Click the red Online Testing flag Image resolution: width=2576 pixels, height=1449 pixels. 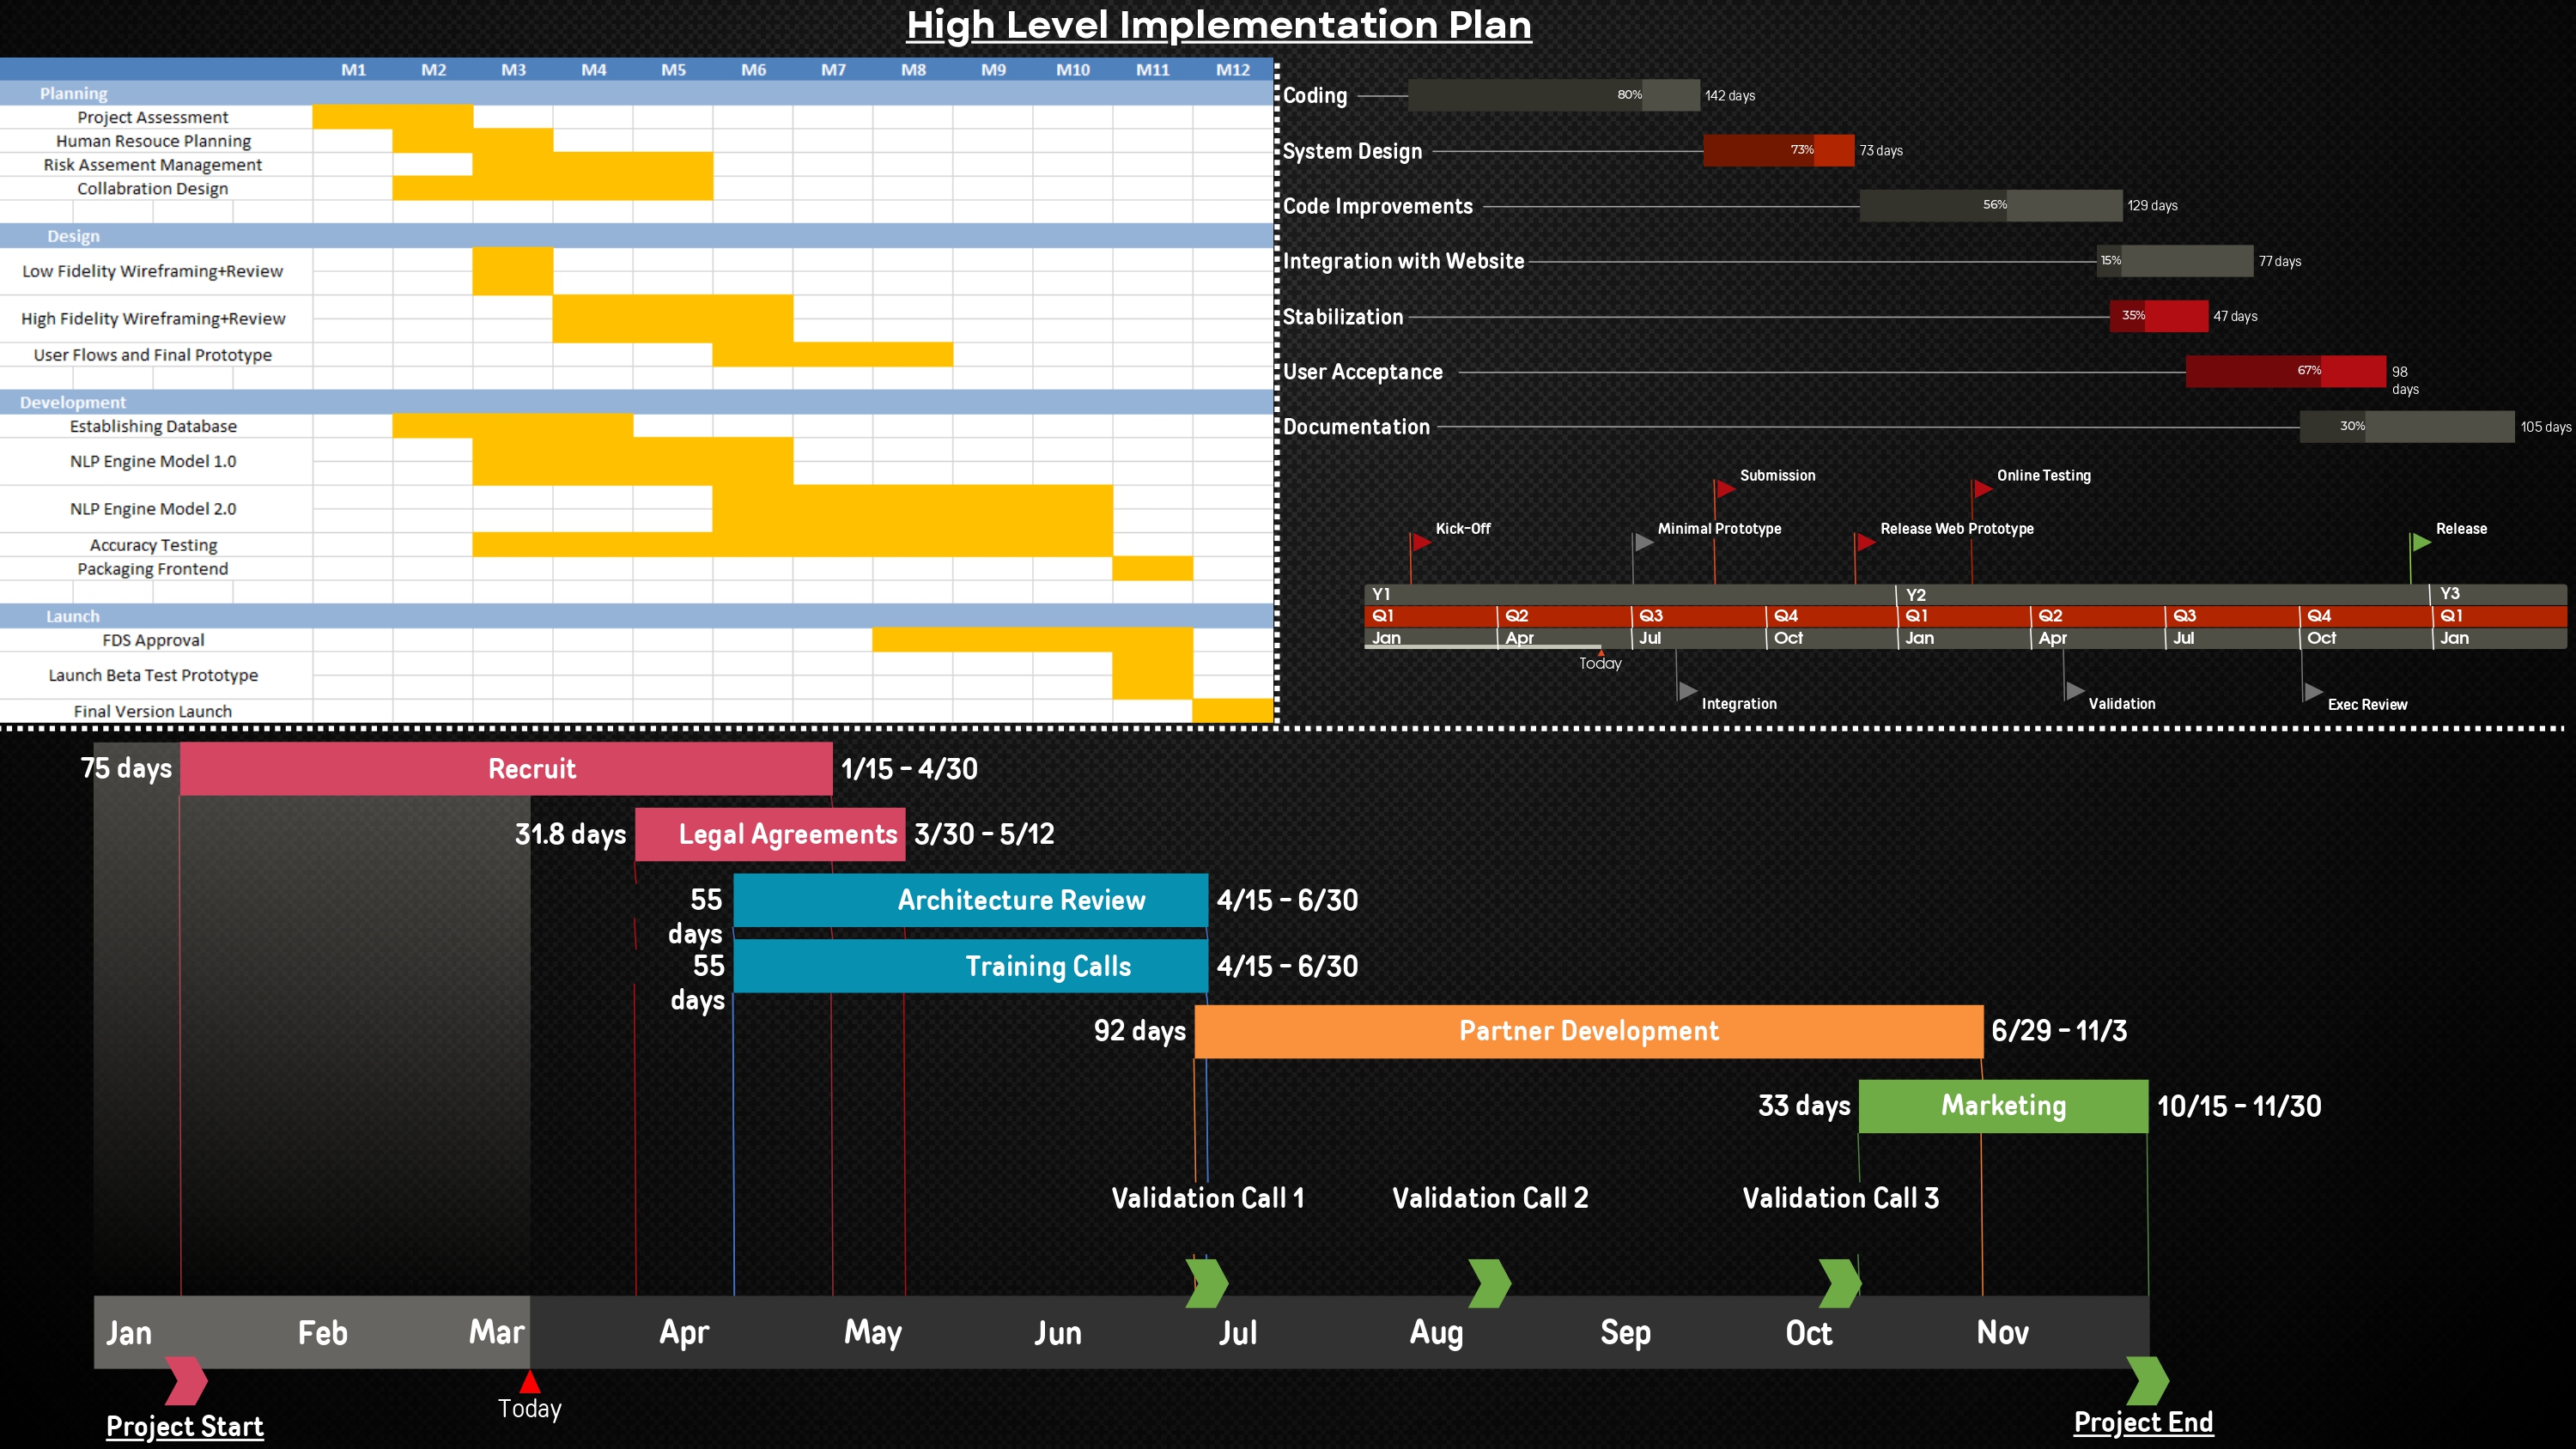tap(1982, 489)
